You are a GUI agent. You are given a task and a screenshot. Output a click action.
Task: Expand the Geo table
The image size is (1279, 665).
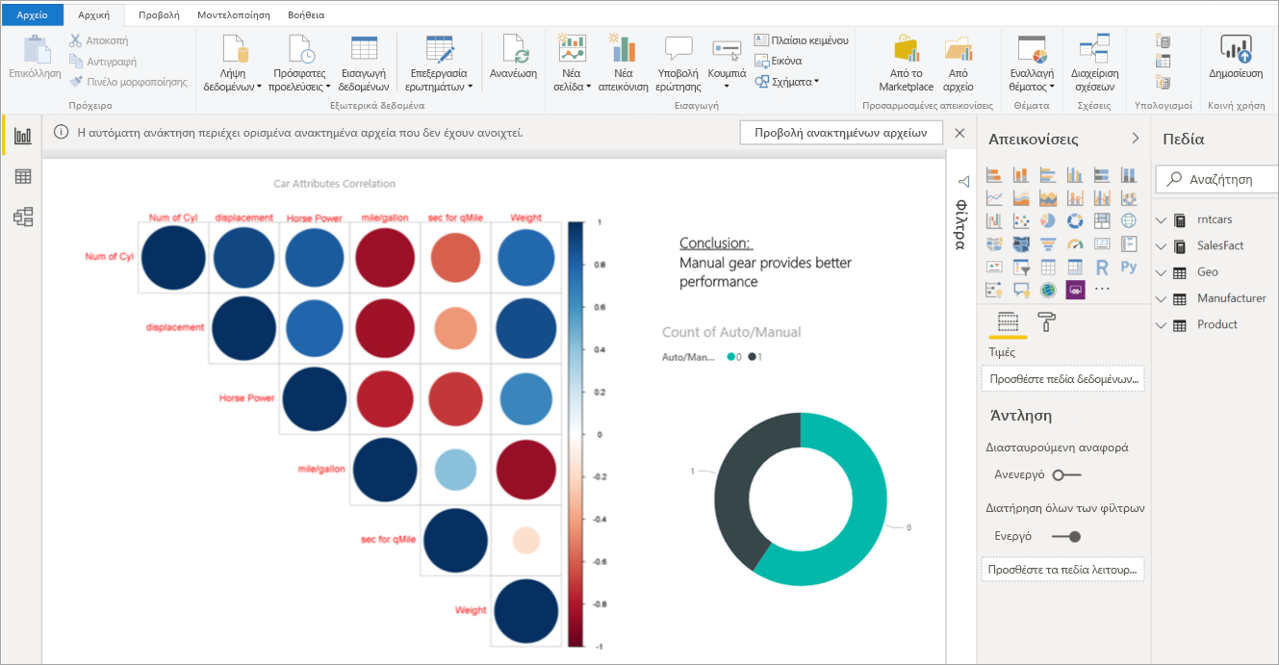coord(1161,272)
